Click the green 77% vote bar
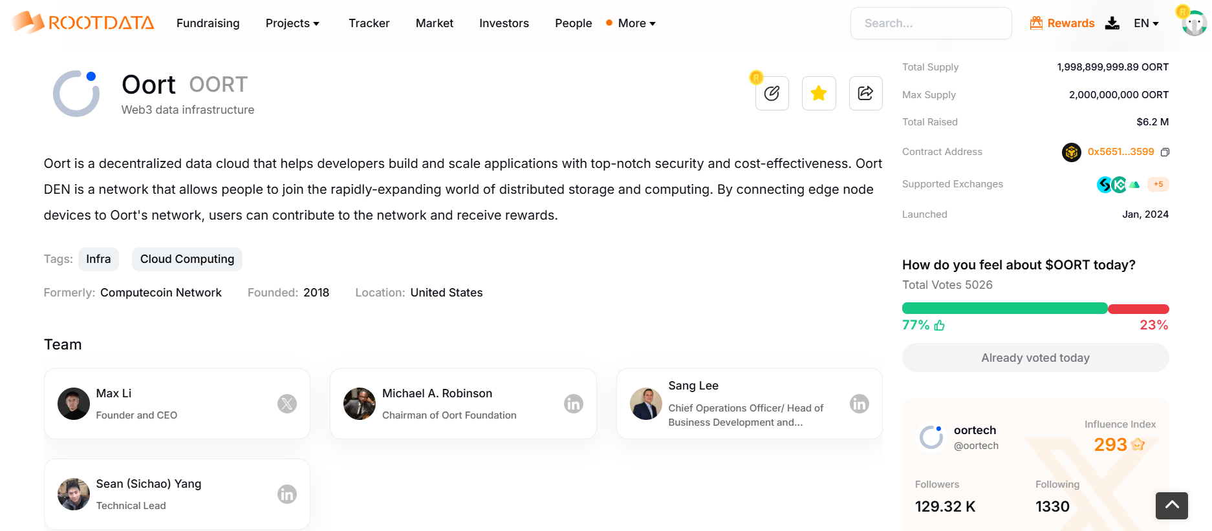Viewport: 1212px width, 531px height. click(x=1004, y=309)
